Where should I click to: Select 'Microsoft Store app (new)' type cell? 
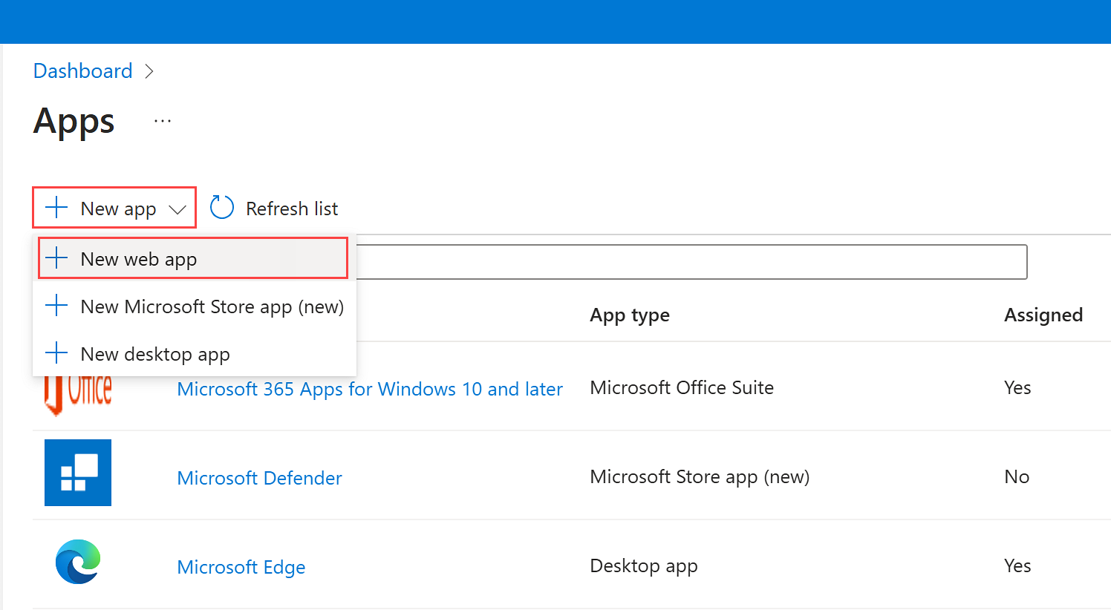(700, 477)
